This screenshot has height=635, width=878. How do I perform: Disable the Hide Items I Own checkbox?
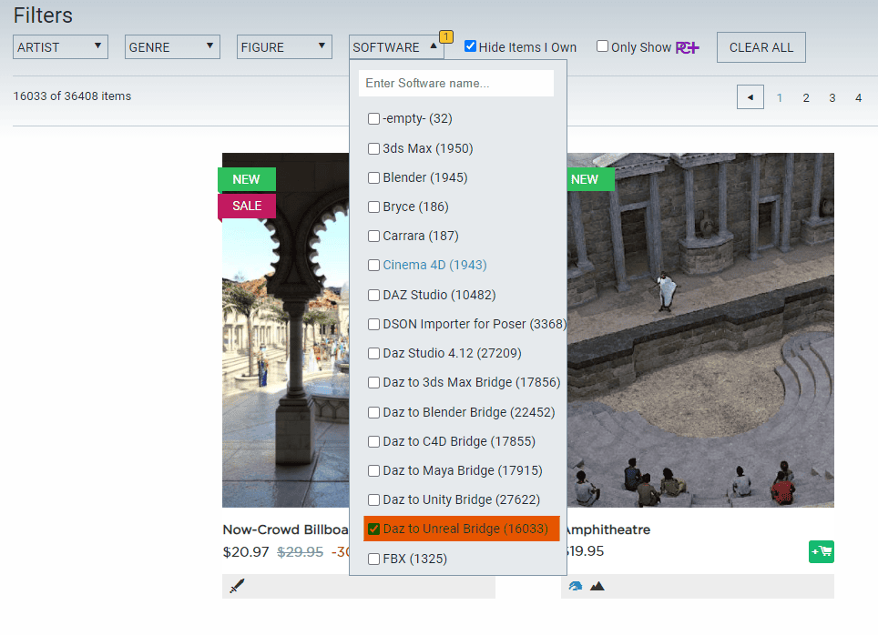(471, 46)
